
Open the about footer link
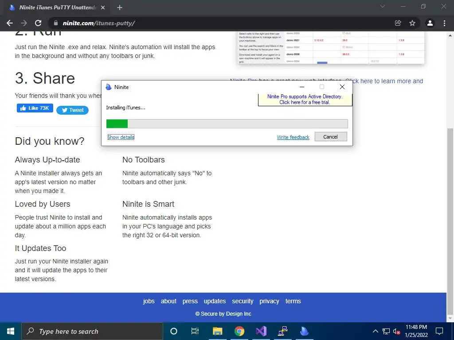(168, 301)
